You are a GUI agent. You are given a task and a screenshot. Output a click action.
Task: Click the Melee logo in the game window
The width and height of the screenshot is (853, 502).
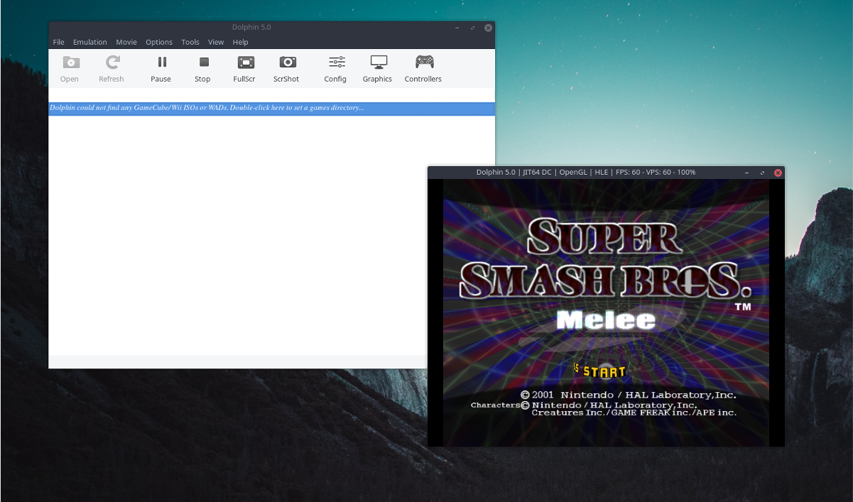pyautogui.click(x=606, y=320)
